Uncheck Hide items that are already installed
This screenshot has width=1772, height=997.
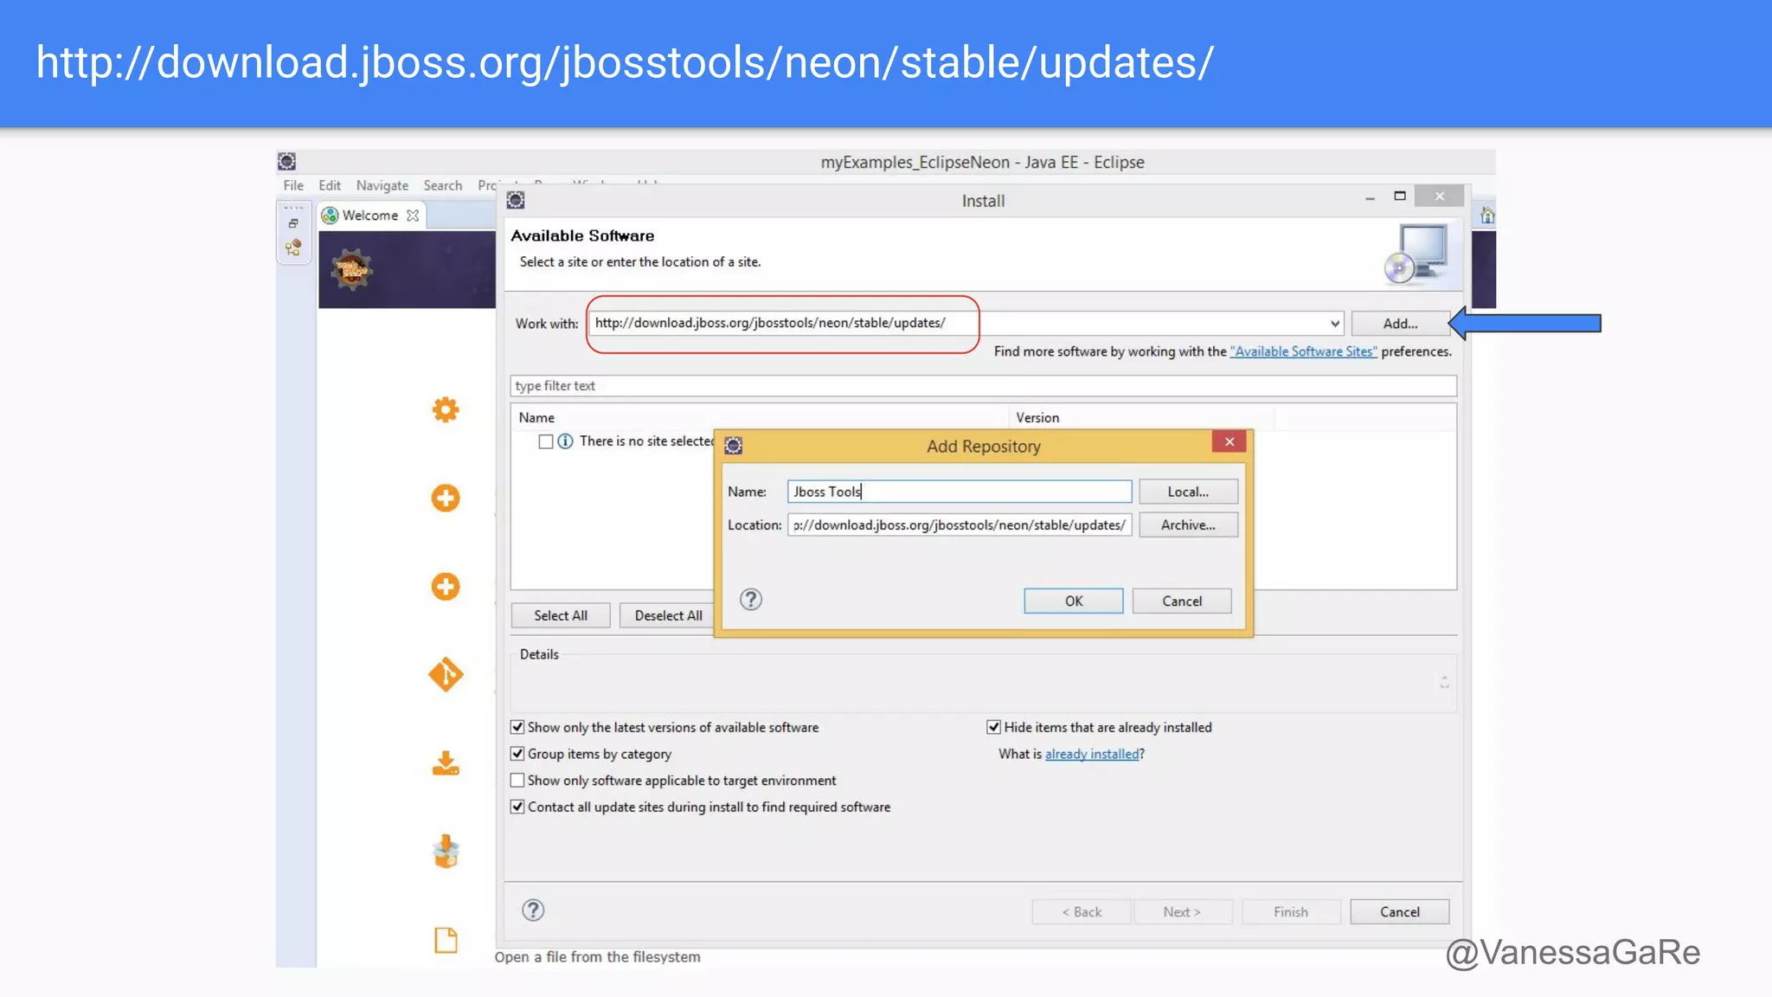pyautogui.click(x=993, y=727)
